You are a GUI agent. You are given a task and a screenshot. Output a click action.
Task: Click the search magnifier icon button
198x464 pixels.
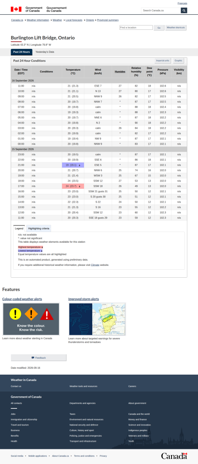pos(184,10)
